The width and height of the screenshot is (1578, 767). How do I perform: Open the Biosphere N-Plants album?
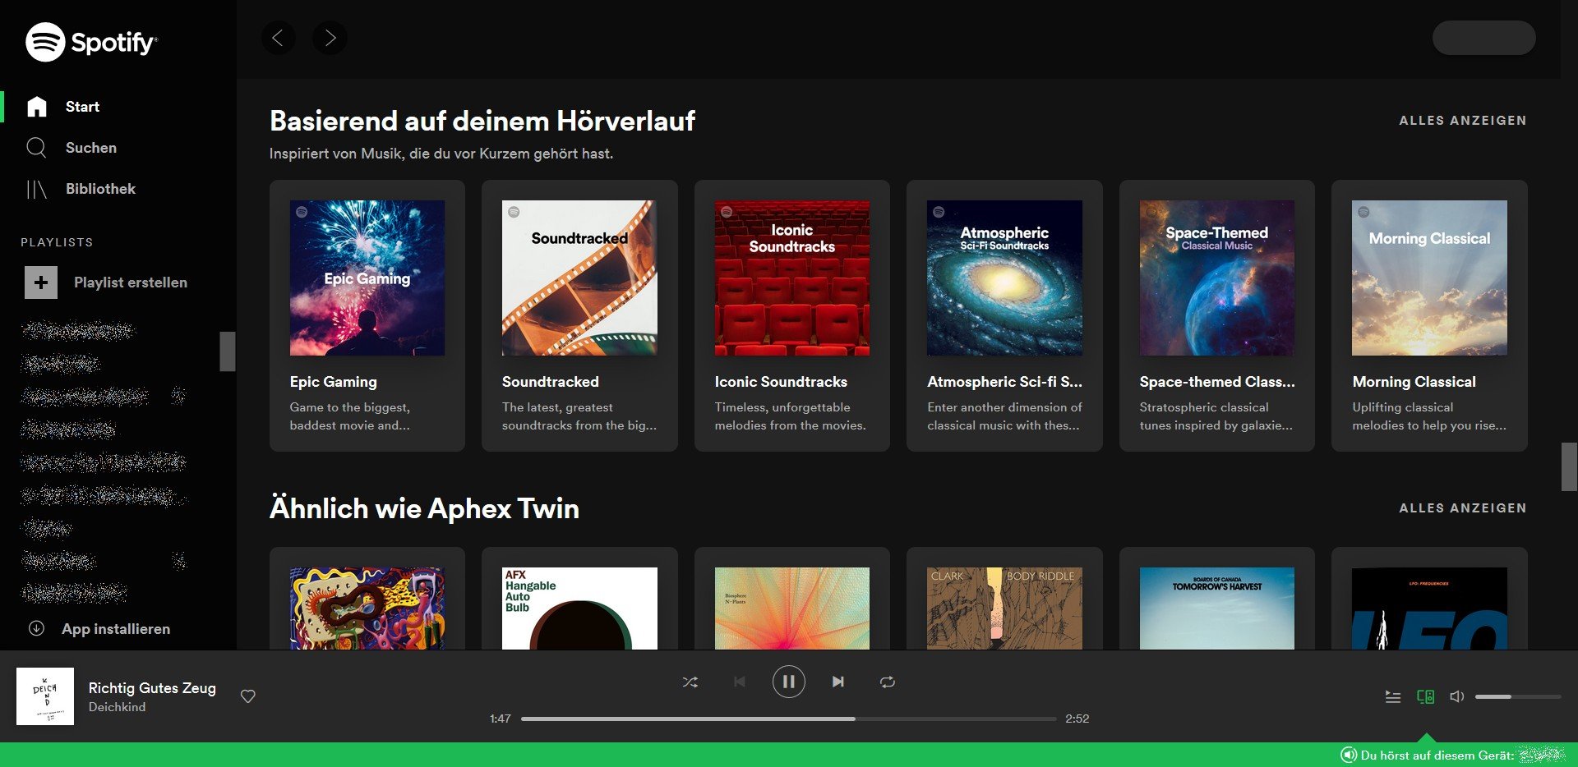click(x=792, y=609)
